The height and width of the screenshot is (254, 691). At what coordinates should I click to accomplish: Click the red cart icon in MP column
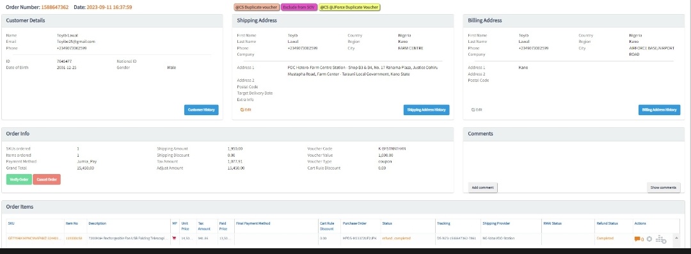tap(174, 238)
